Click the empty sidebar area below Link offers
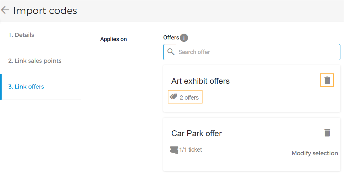Viewport: 344px width, 173px height. 41,136
